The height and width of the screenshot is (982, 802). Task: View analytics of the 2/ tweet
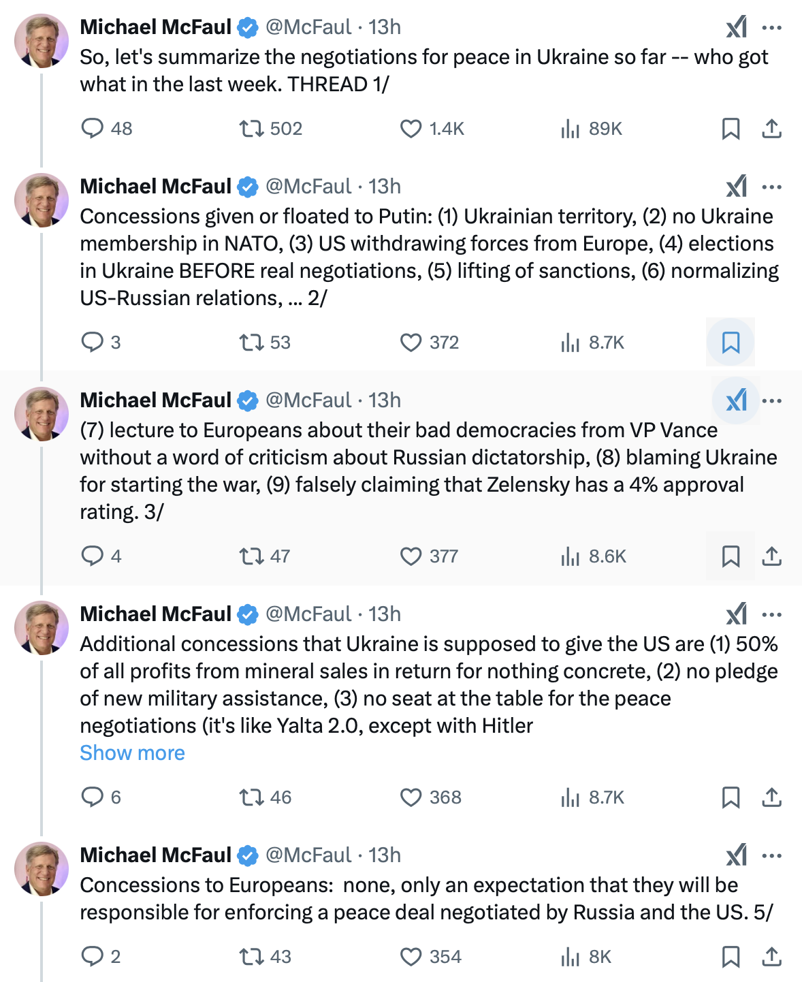[571, 343]
